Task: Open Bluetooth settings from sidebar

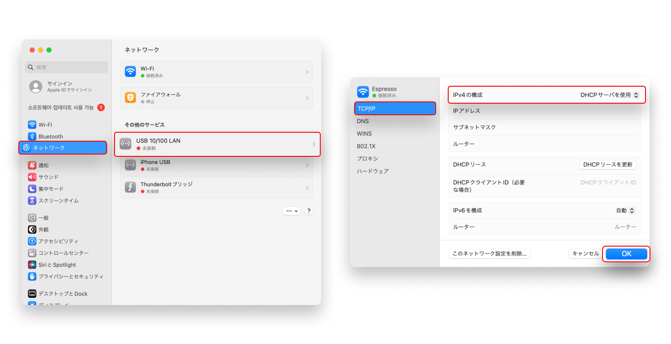Action: [x=49, y=136]
